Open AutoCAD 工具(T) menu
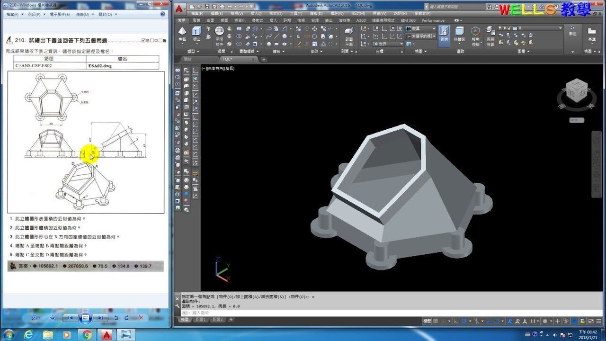Screen dimensions: 606x341 click(x=296, y=14)
